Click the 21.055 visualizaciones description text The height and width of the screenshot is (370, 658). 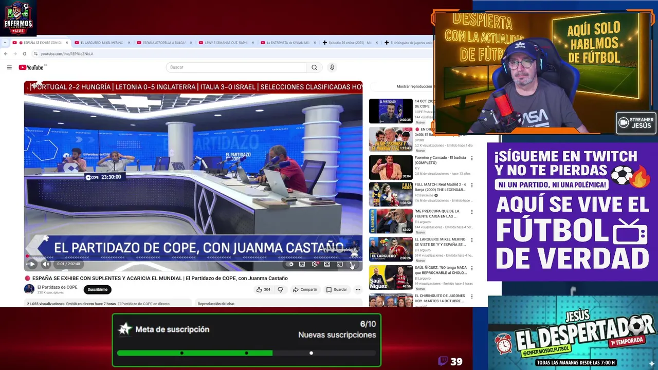[45, 304]
